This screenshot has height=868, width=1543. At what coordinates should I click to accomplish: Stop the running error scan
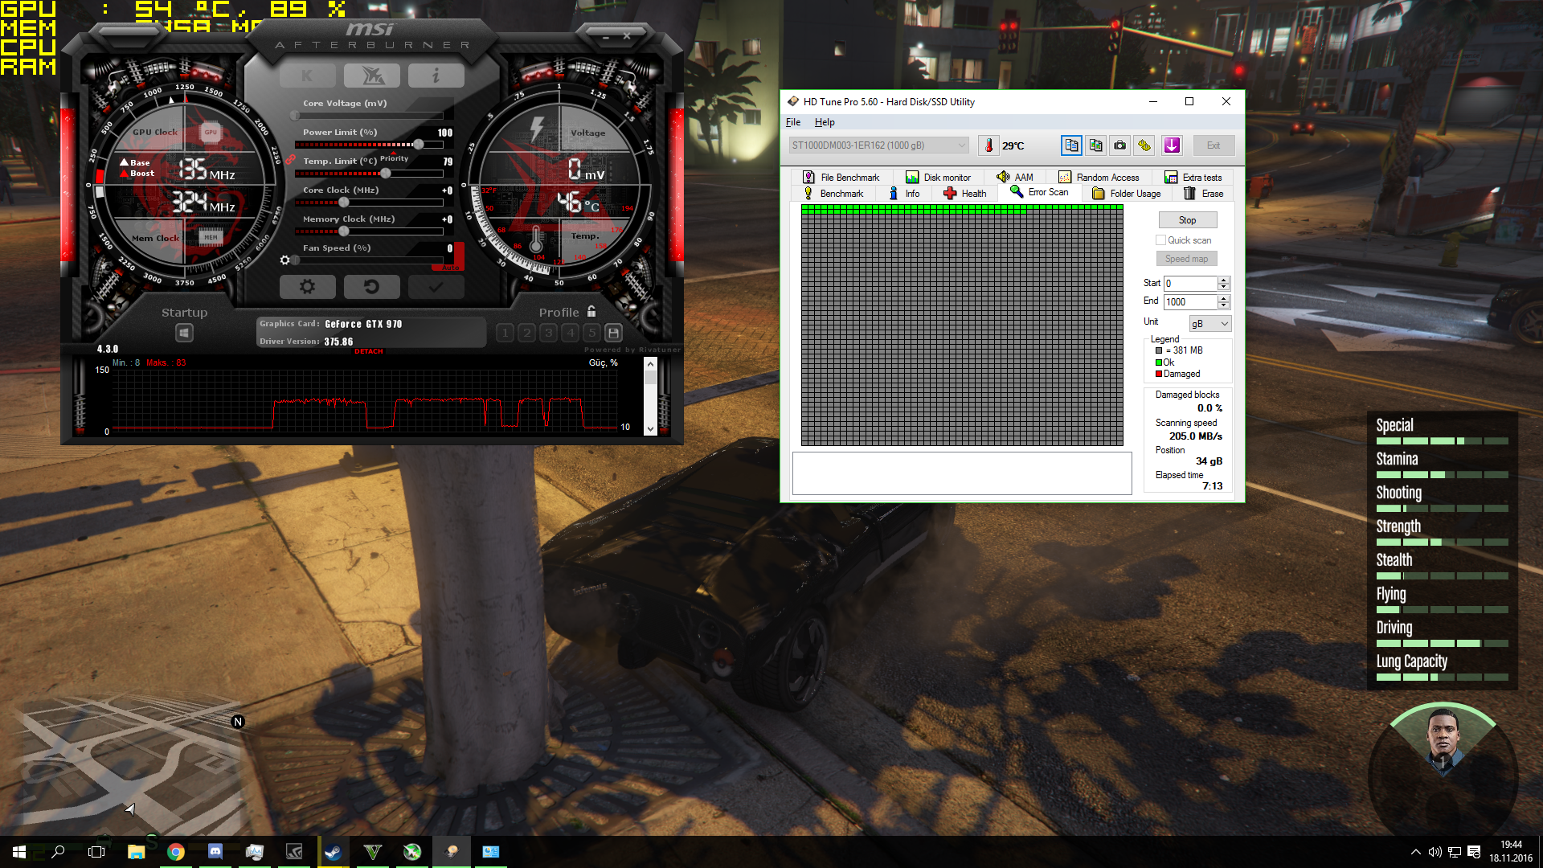point(1187,220)
